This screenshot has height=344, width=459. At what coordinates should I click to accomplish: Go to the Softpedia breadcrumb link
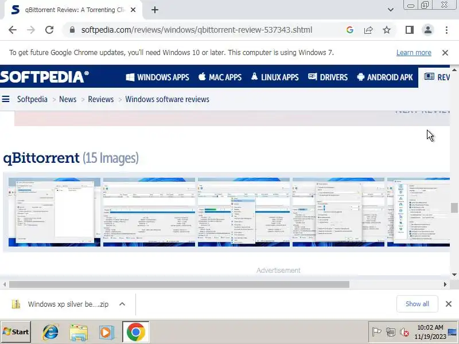32,99
